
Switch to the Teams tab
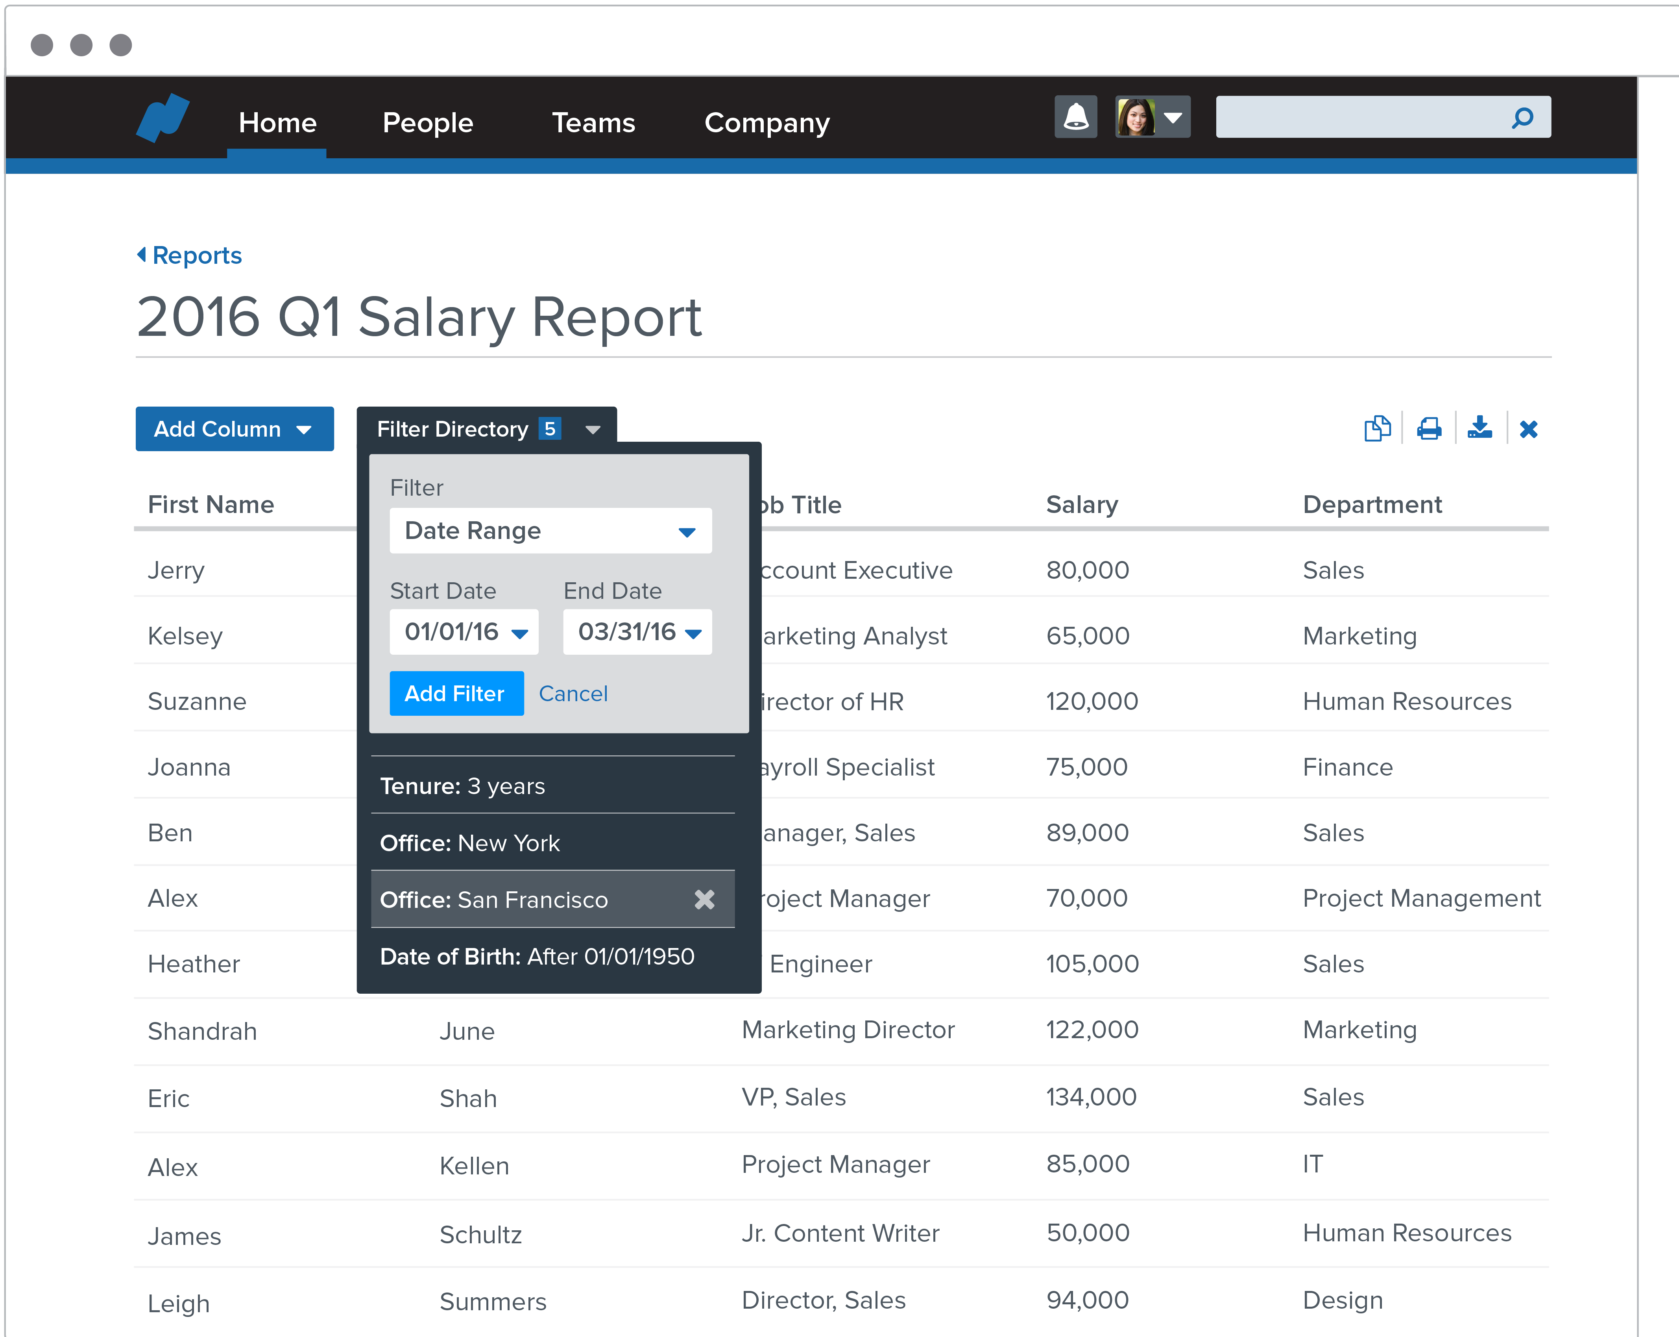pos(593,123)
